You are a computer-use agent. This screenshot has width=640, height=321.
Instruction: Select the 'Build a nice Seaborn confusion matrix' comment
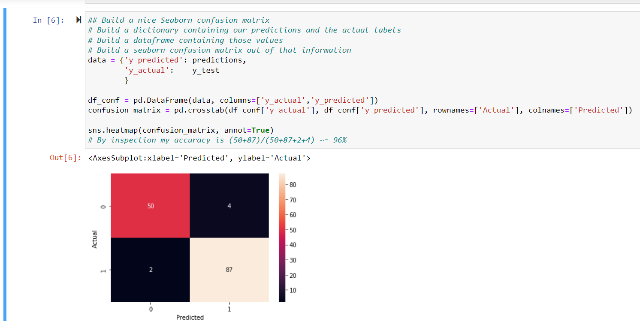click(178, 20)
